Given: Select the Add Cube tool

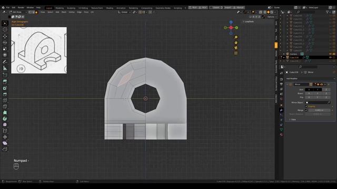Looking at the screenshot, I should pos(5,75).
